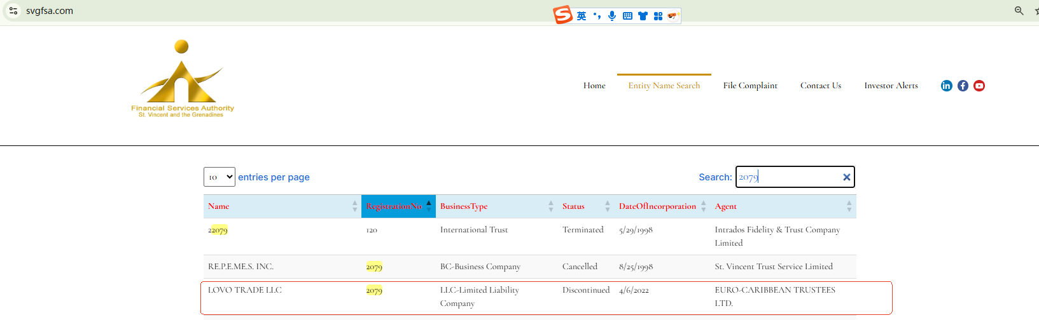This screenshot has height=320, width=1039.
Task: Clear the search box with the X
Action: tap(846, 177)
